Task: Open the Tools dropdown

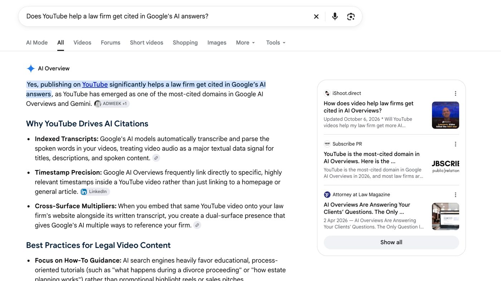Action: point(276,43)
